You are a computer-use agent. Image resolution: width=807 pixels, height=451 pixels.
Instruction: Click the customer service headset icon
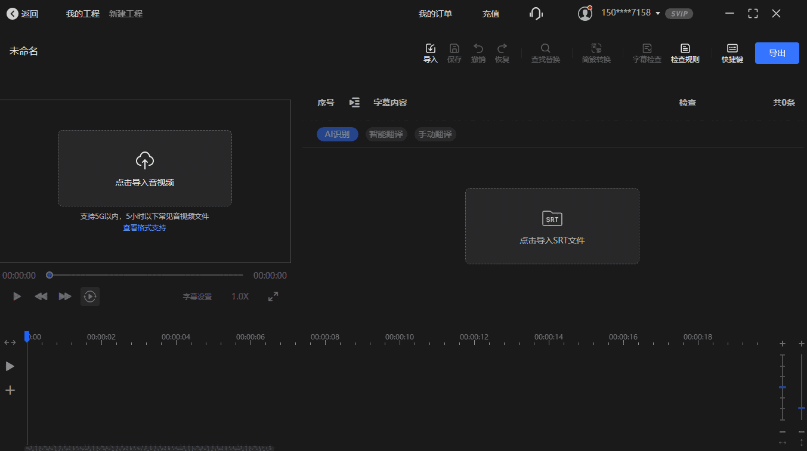tap(536, 14)
